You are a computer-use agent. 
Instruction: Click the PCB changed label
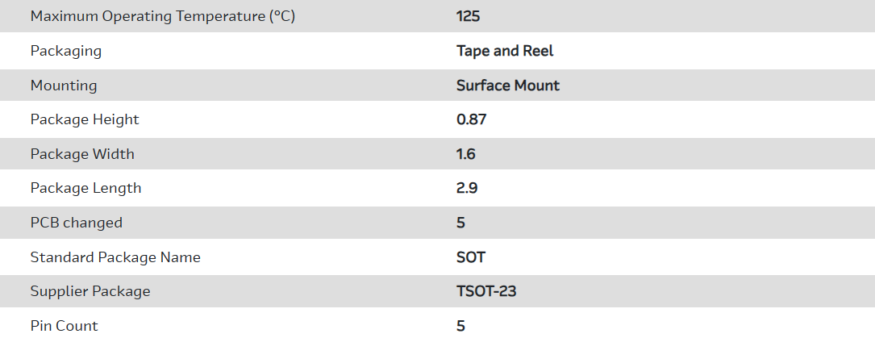(77, 223)
